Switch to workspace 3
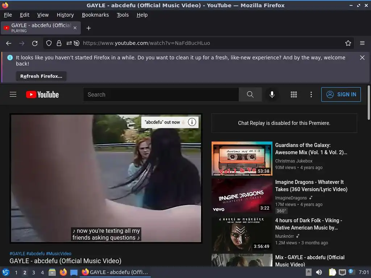371x278 pixels. pyautogui.click(x=34, y=273)
